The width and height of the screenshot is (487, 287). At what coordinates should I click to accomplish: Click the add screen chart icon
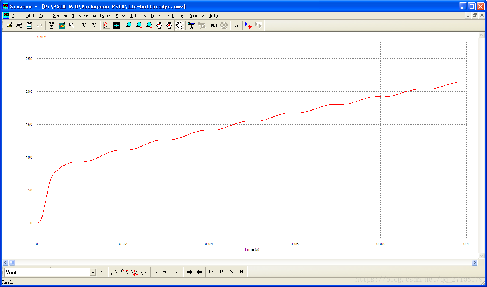click(106, 26)
